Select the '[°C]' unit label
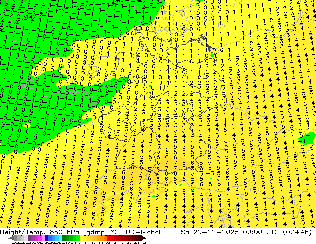Screen dimensions: 316x244 click(114, 232)
